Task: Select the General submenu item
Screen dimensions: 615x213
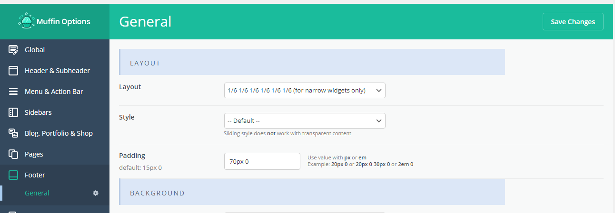Action: pos(37,193)
